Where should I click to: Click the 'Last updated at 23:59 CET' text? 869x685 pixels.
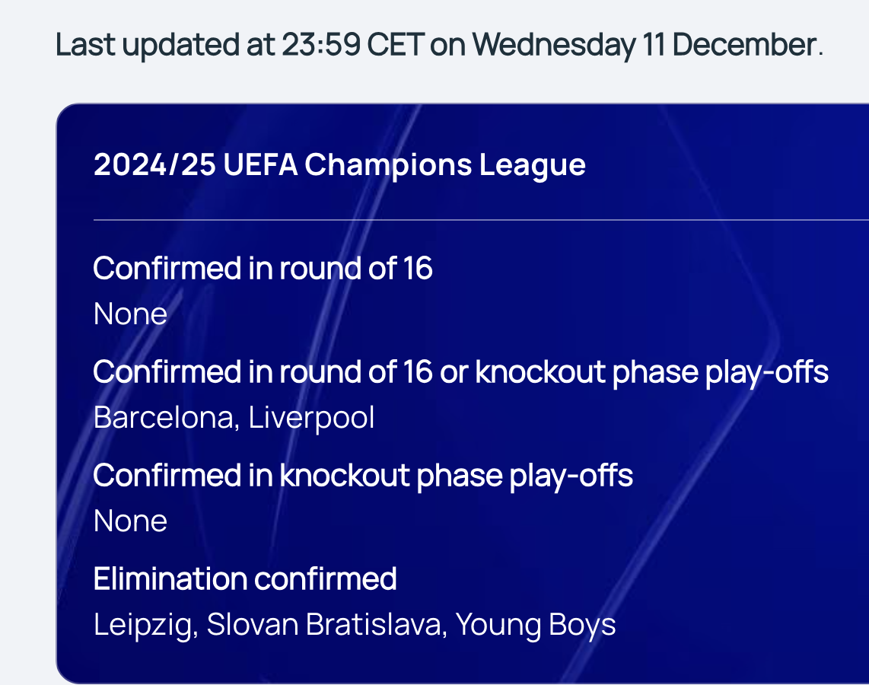point(240,45)
